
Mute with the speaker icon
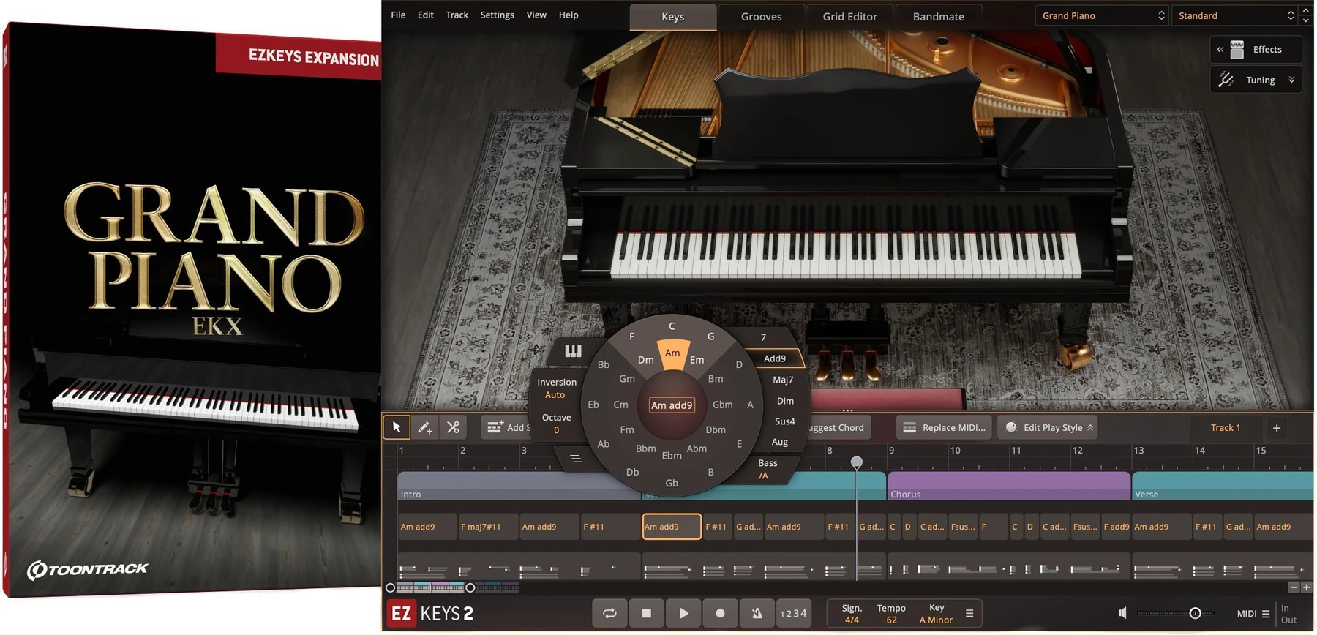point(1122,613)
